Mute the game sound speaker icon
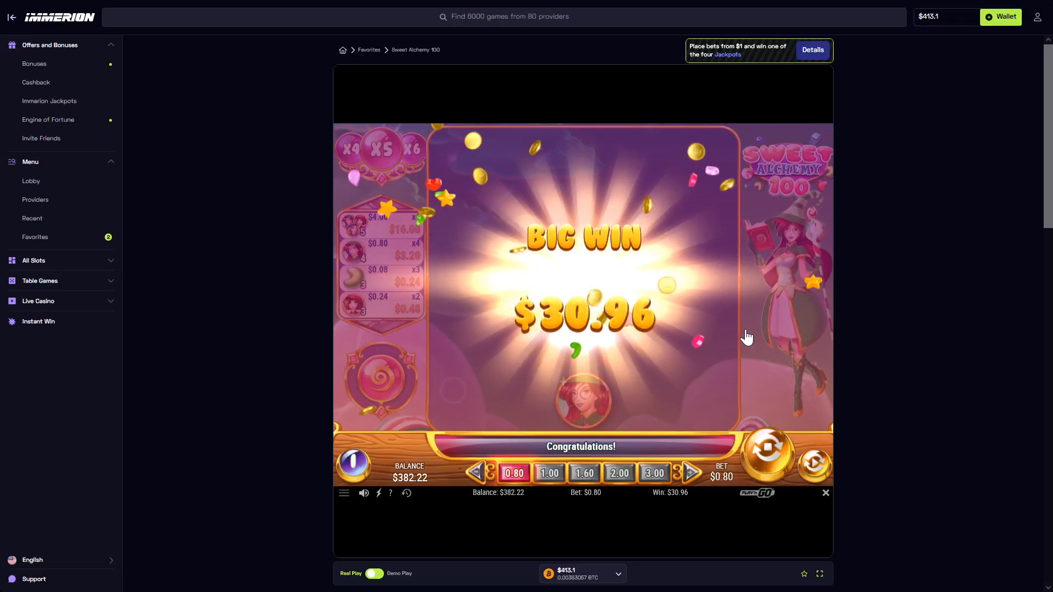Image resolution: width=1053 pixels, height=592 pixels. (x=364, y=493)
